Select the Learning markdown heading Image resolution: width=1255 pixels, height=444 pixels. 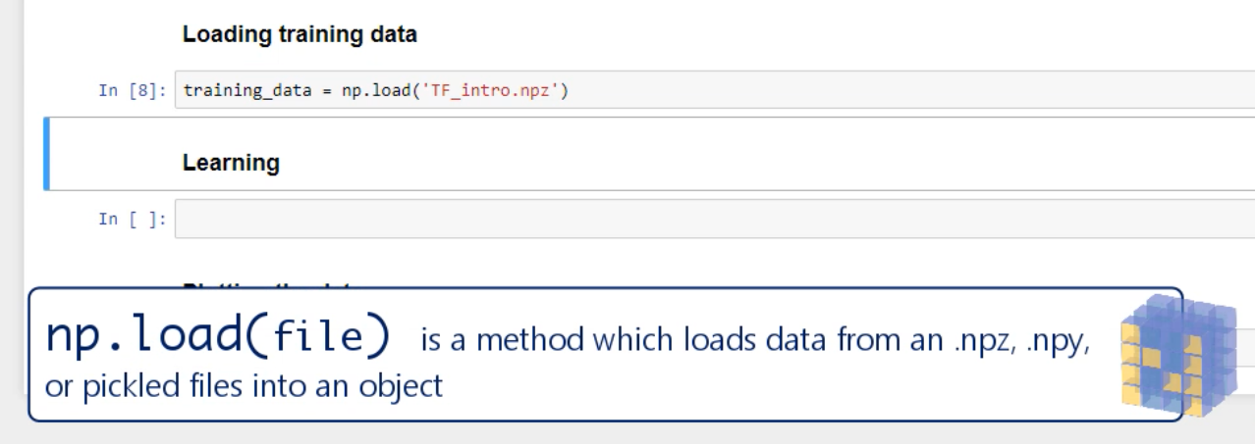[231, 164]
